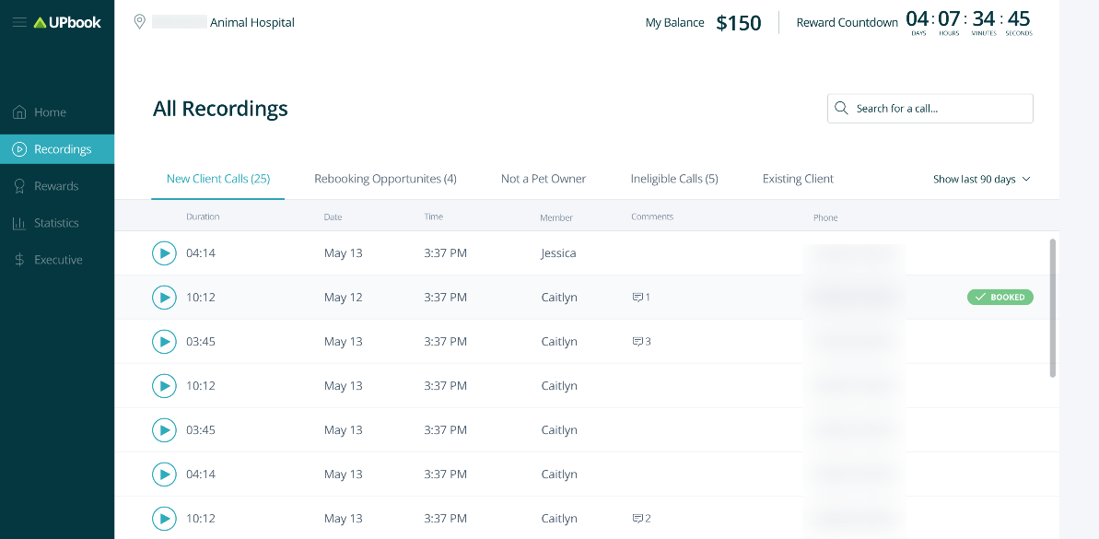Open the 2 comments icon
The image size is (1099, 539).
pos(641,519)
